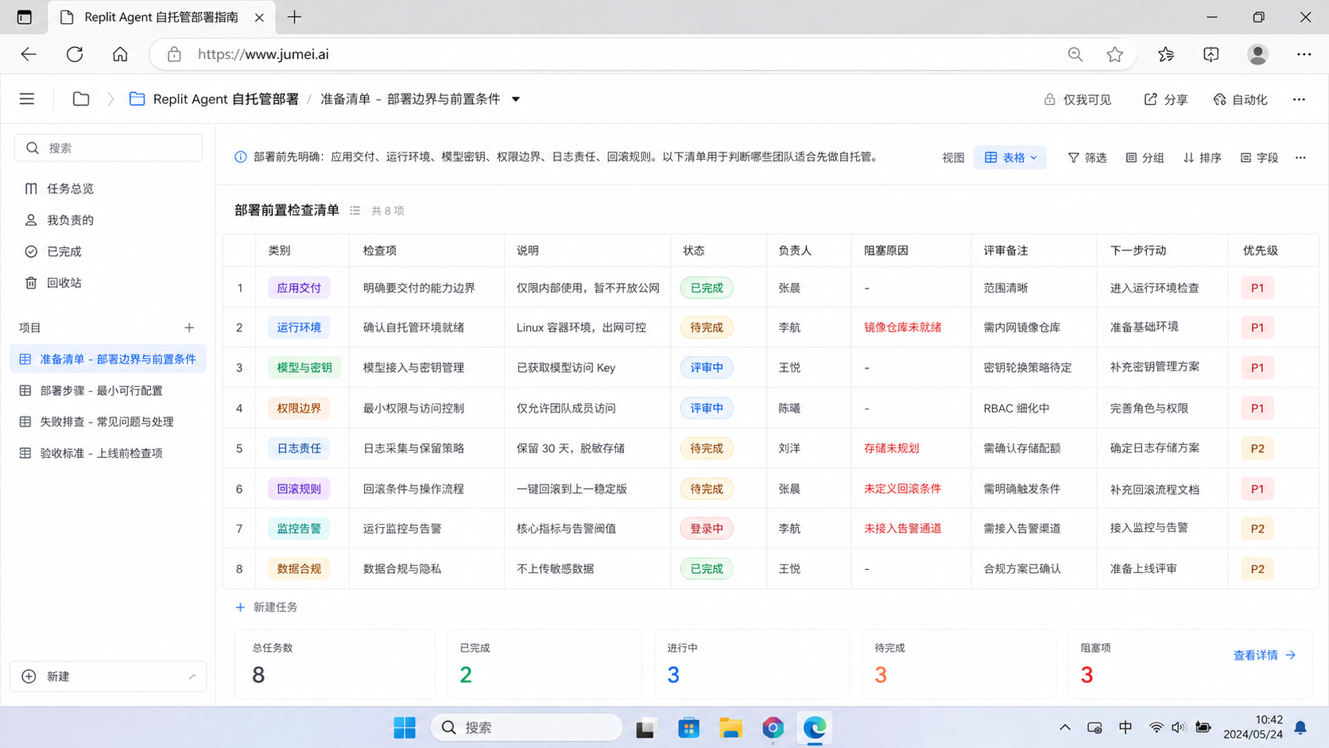Show hidden system tray icons
Viewport: 1329px width, 748px height.
[x=1065, y=727]
